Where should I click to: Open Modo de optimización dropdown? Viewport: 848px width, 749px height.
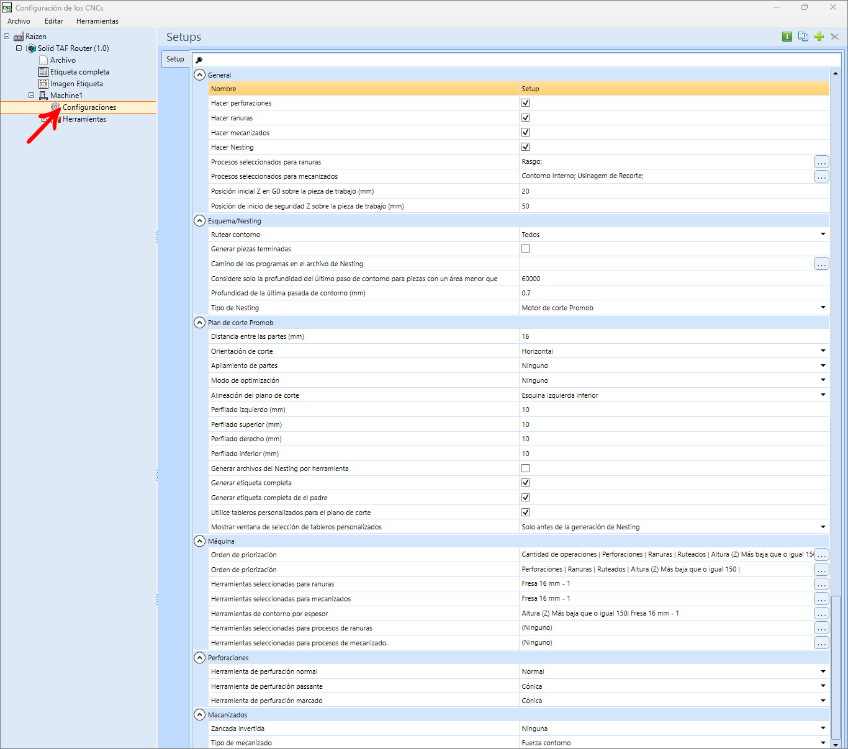click(823, 380)
